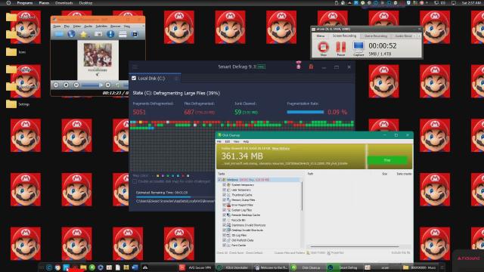Click the green Stop button in Disk Cleanup

click(387, 160)
